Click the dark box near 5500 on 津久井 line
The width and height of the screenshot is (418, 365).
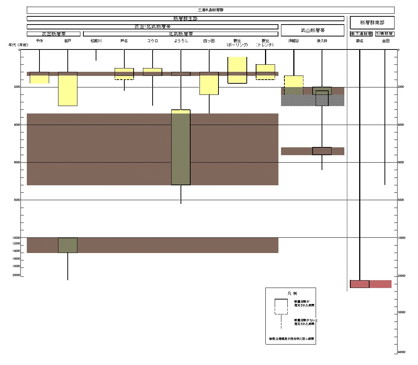click(322, 151)
